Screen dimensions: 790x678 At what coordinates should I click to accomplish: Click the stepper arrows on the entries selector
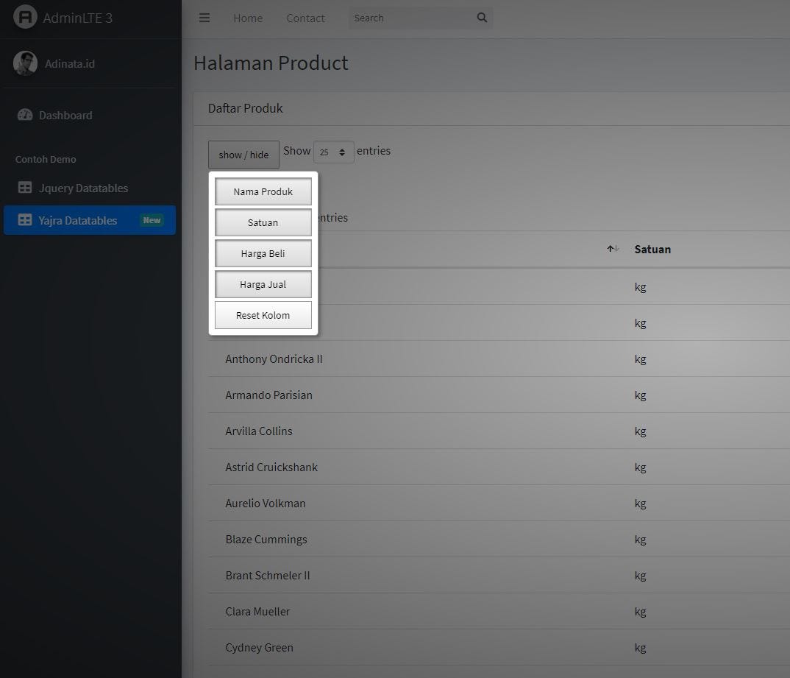coord(343,151)
